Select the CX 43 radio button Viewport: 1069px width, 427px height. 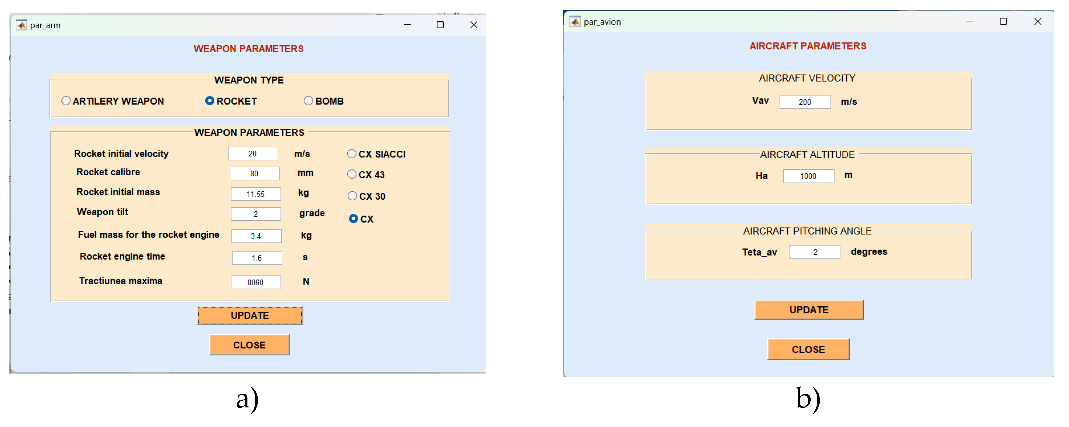(352, 174)
